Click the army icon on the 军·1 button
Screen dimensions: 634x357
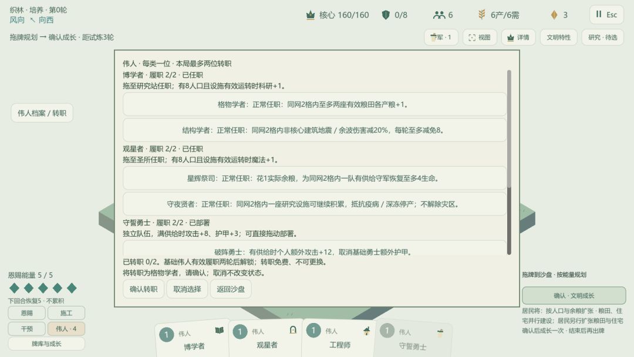pos(433,37)
